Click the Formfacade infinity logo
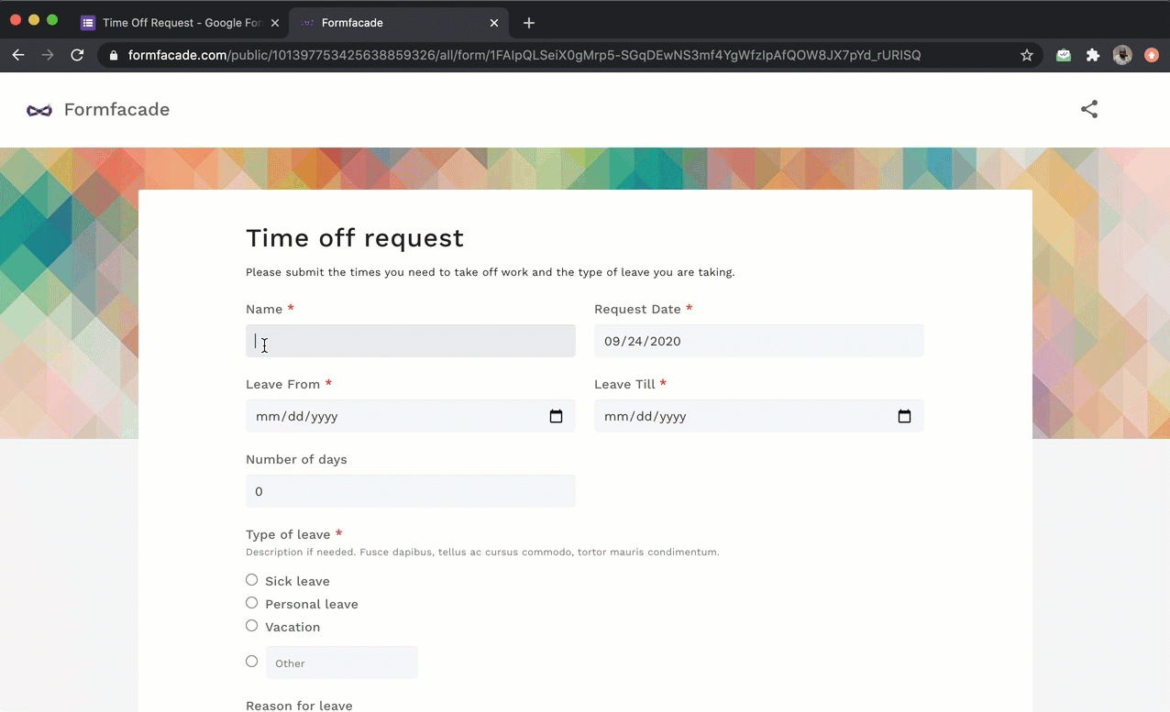1170x712 pixels. pyautogui.click(x=39, y=110)
